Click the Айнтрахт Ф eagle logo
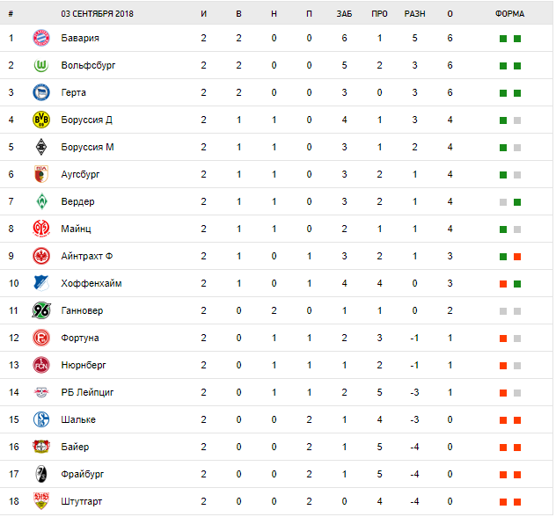Image resolution: width=556 pixels, height=517 pixels. 40,256
